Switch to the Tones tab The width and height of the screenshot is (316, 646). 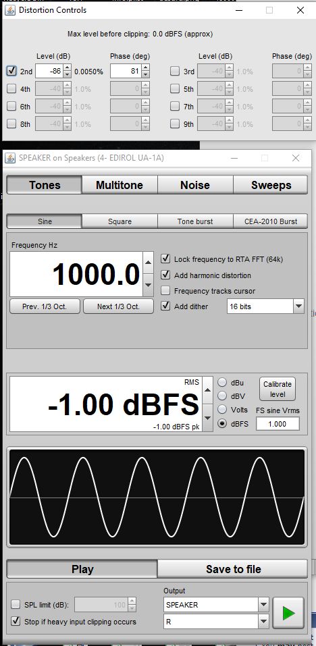pos(45,185)
